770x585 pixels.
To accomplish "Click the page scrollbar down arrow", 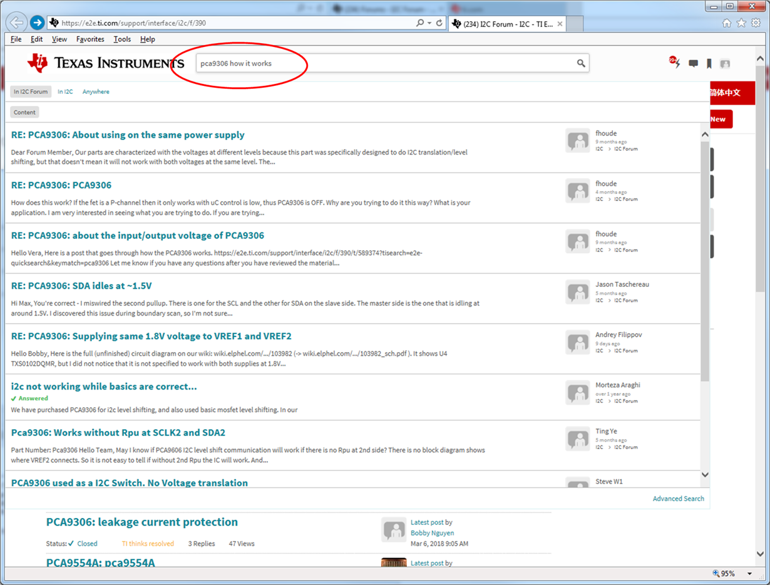I will pos(760,554).
